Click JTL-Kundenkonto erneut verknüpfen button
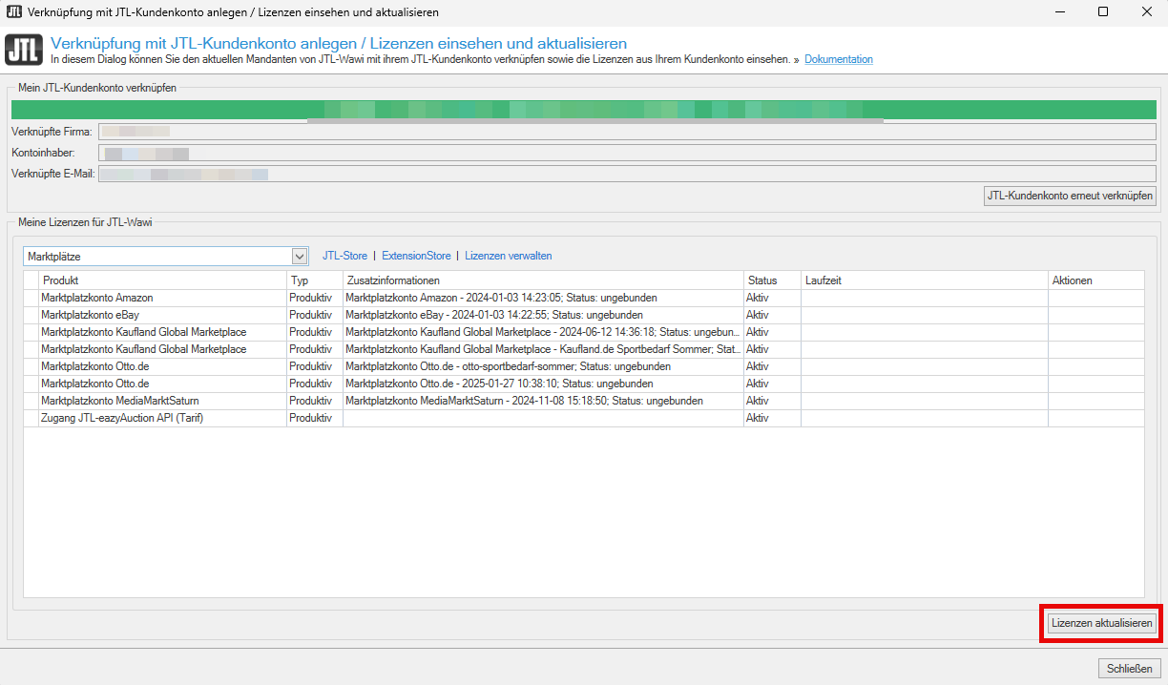Screen dimensions: 1168x685 tap(1070, 196)
